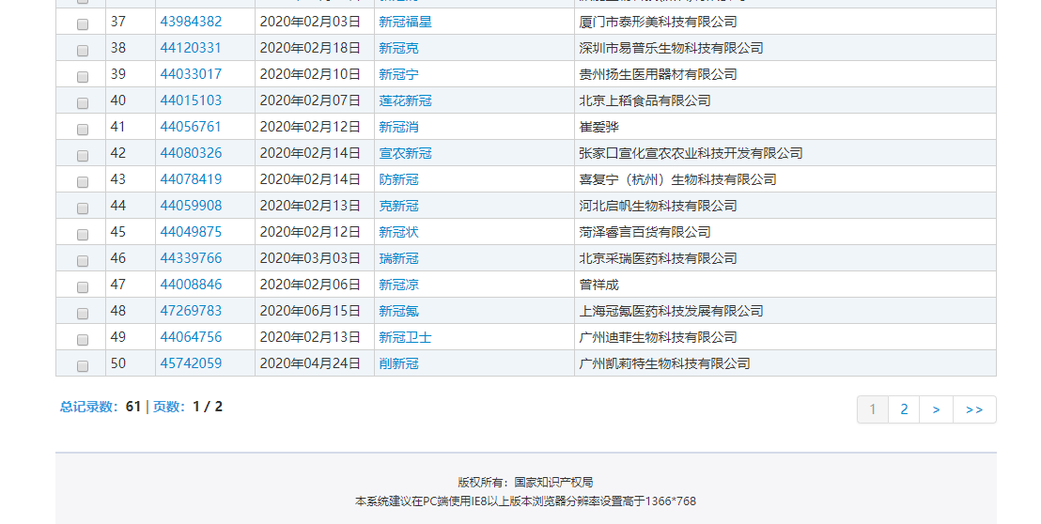View application number 44078419

[x=191, y=179]
